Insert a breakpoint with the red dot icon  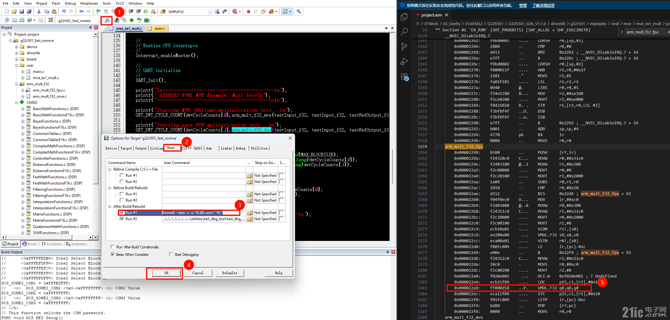coord(248,11)
